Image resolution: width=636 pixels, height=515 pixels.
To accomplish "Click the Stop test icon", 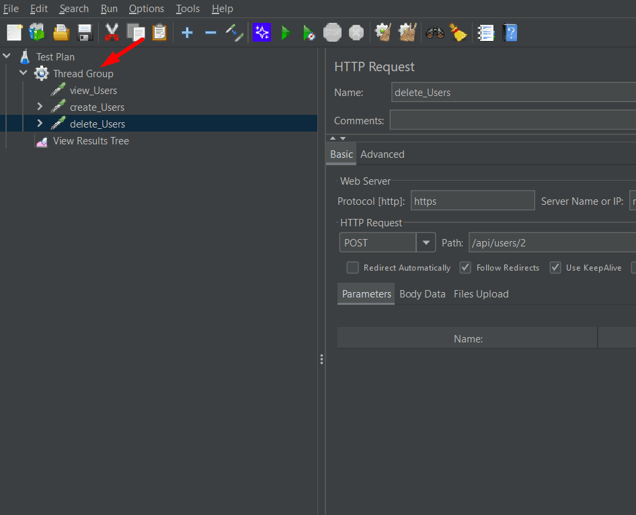I will click(x=332, y=32).
